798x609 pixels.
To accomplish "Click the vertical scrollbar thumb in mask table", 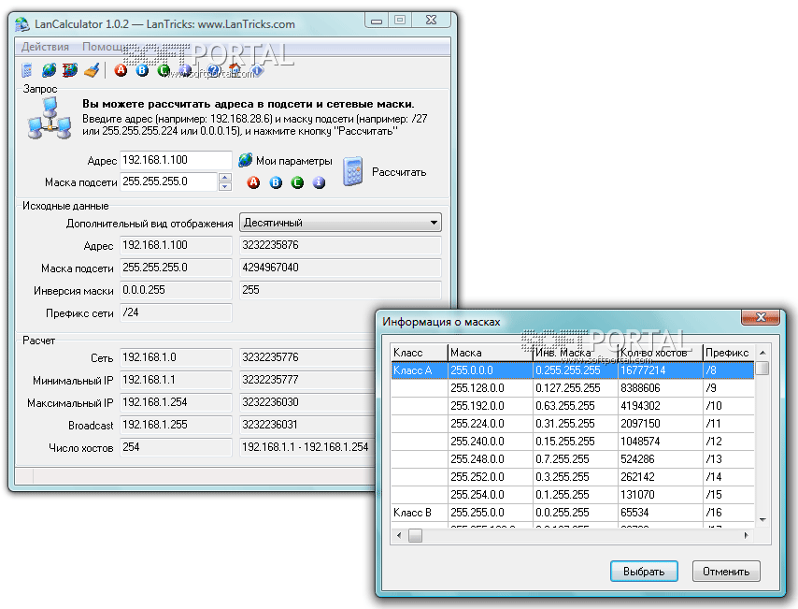I will click(x=762, y=368).
